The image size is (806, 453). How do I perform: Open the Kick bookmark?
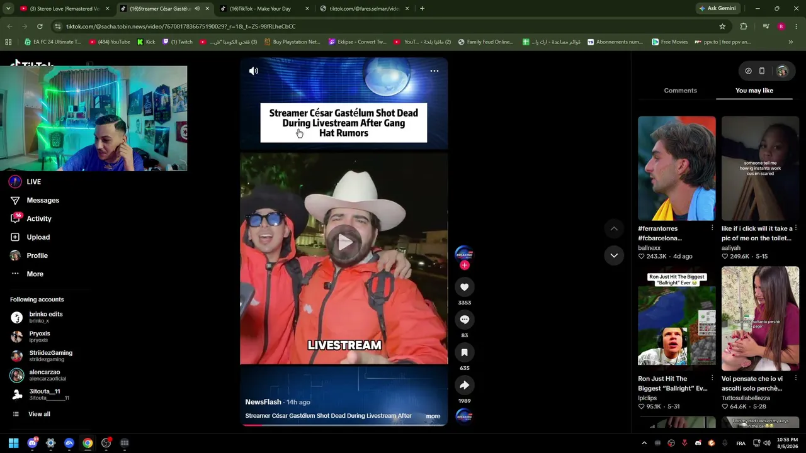point(146,42)
